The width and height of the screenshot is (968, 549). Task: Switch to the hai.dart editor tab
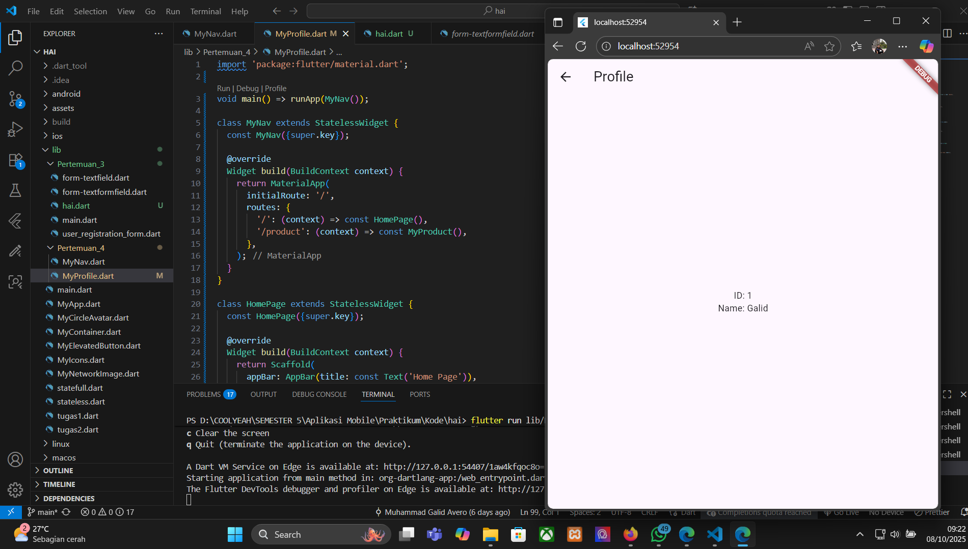389,34
